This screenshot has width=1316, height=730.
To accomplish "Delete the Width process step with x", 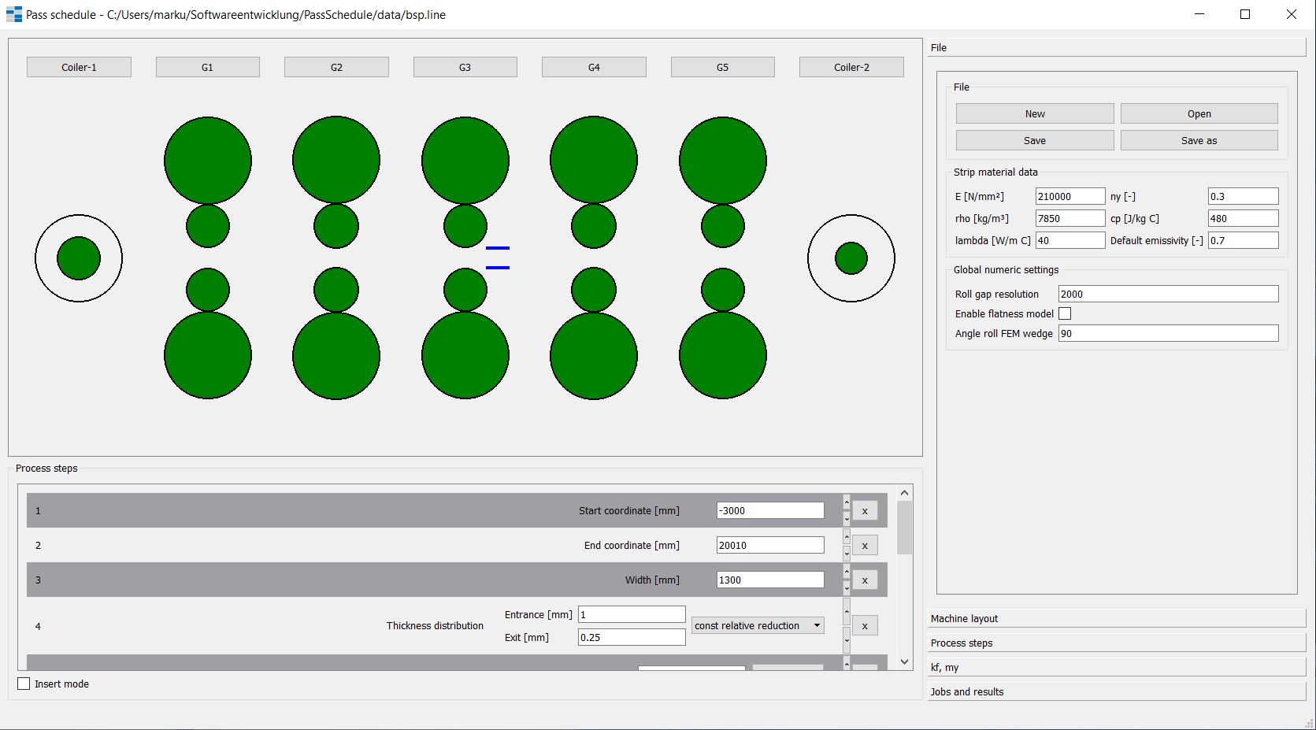I will tap(864, 580).
